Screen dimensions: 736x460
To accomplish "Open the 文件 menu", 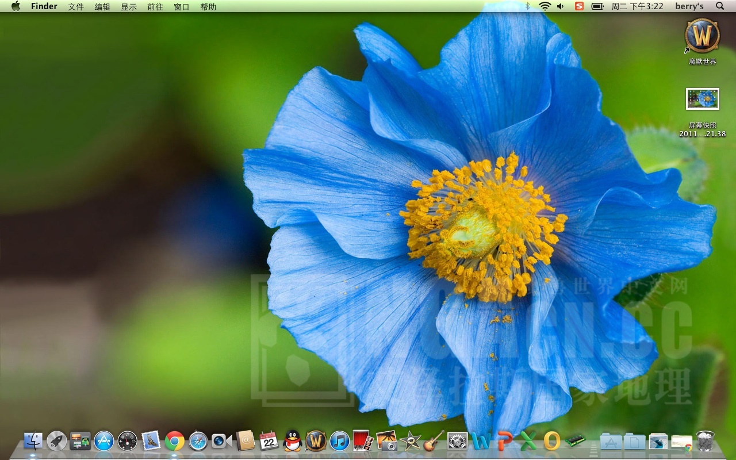I will tap(76, 7).
